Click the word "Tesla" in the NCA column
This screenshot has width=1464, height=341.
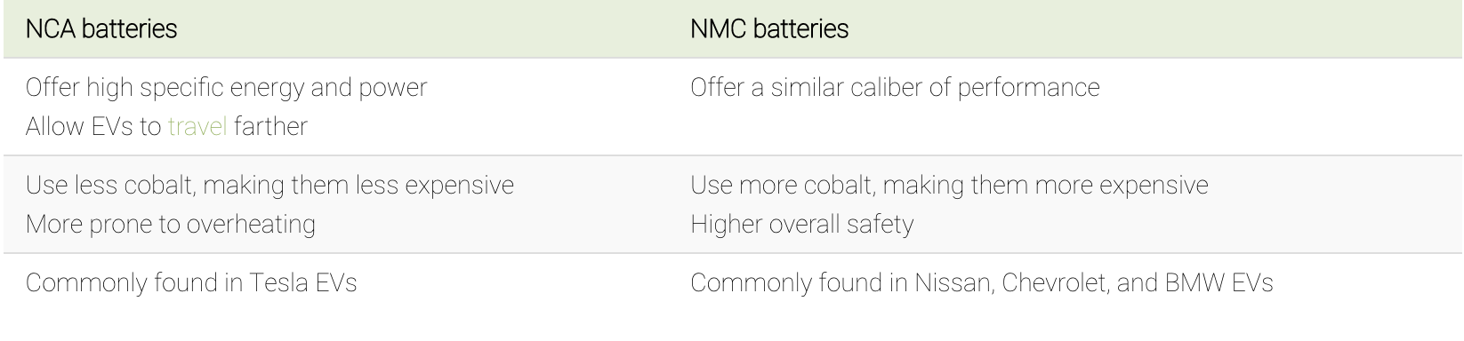(x=278, y=283)
